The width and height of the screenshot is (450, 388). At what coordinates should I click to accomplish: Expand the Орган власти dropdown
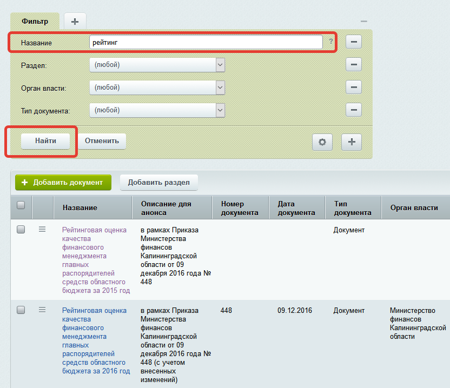220,88
